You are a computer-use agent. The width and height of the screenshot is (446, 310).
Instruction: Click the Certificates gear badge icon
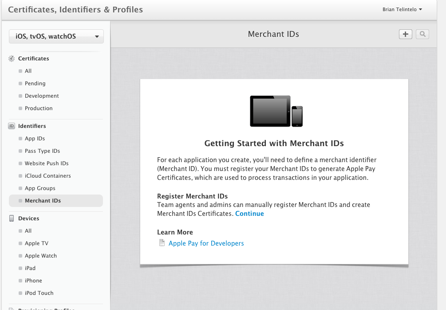(x=12, y=58)
